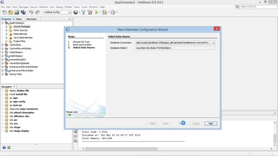278x156 pixels.
Task: Click the Undo toolbar icon
Action: coord(31,12)
